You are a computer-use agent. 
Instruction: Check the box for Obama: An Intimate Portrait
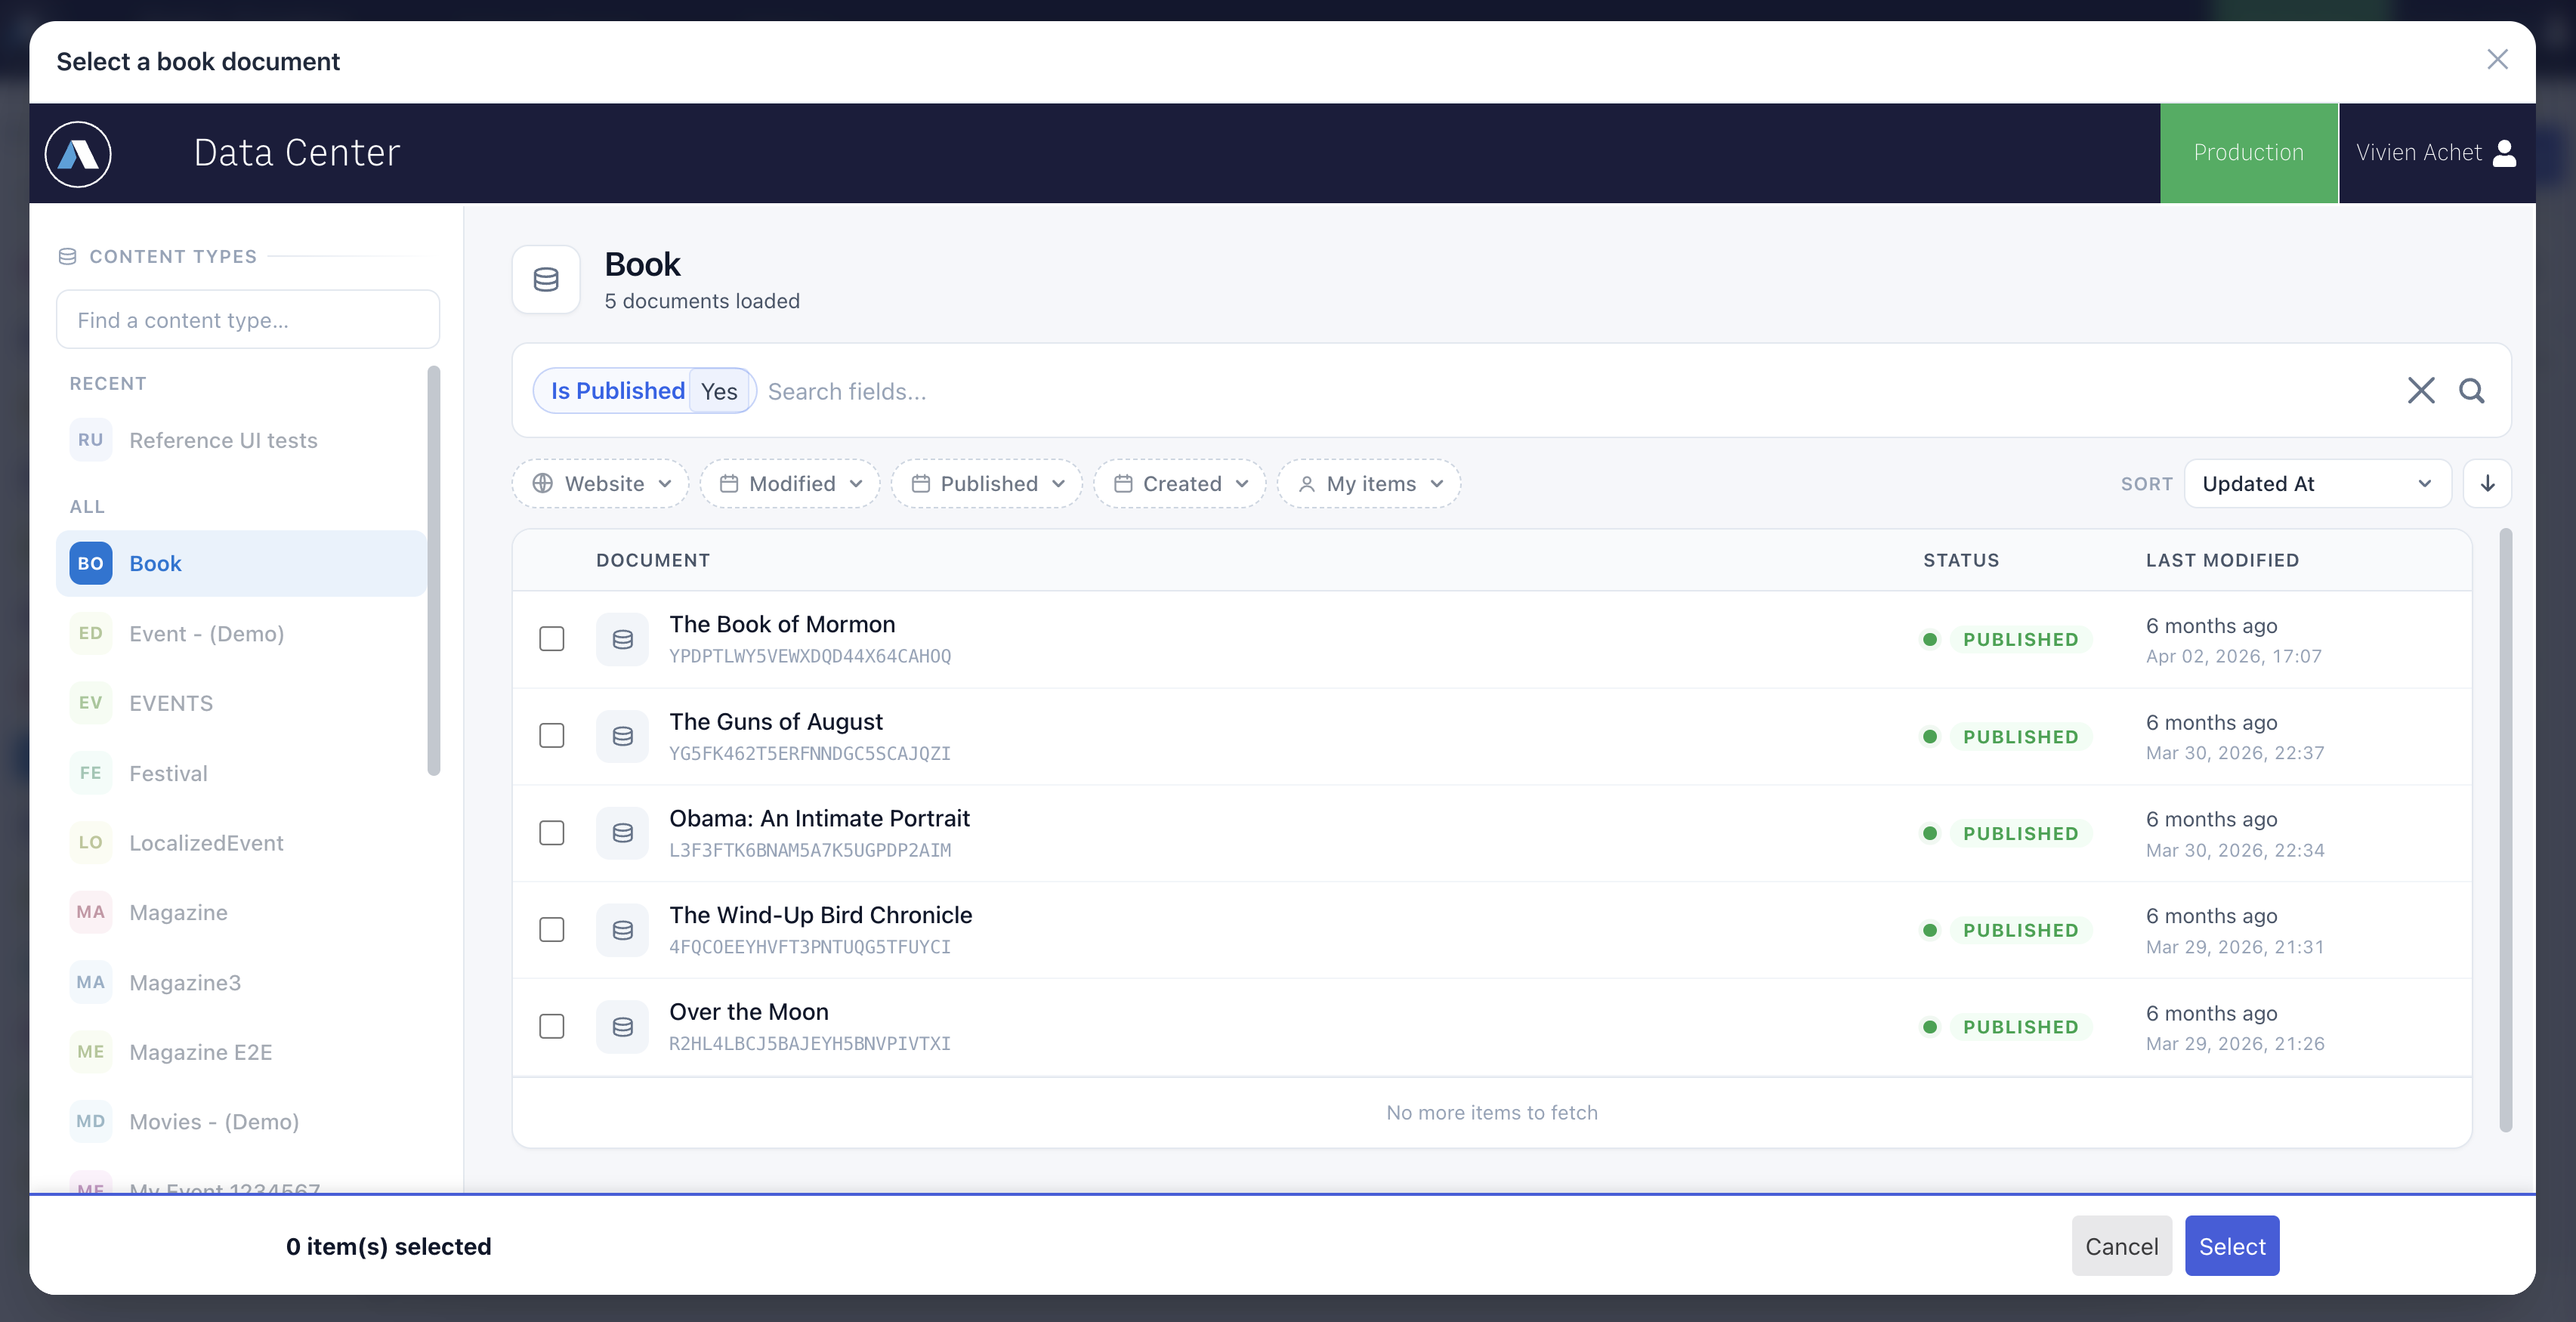click(x=552, y=833)
